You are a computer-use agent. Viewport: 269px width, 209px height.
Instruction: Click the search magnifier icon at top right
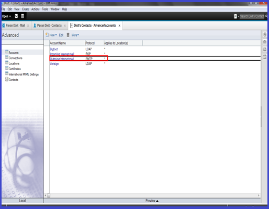[266, 16]
